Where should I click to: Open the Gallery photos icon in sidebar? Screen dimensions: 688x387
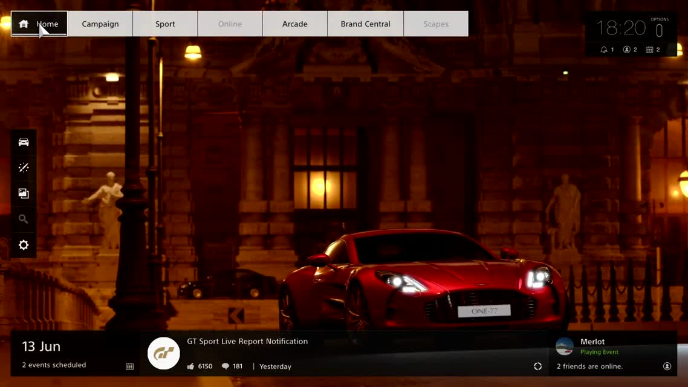24,193
